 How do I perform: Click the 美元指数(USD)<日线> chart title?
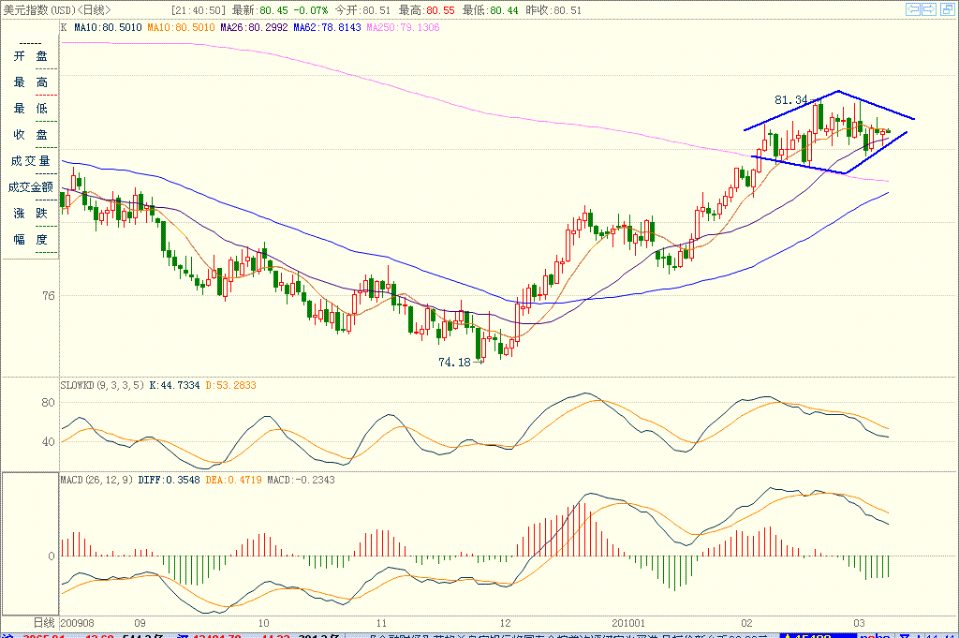pos(57,9)
